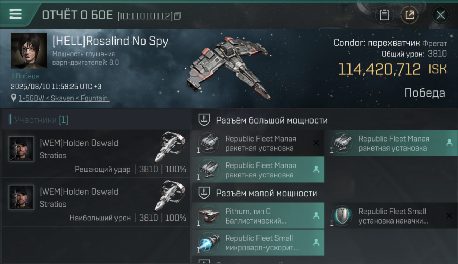This screenshot has height=264, width=458.
Task: Close the battle report window
Action: (x=440, y=15)
